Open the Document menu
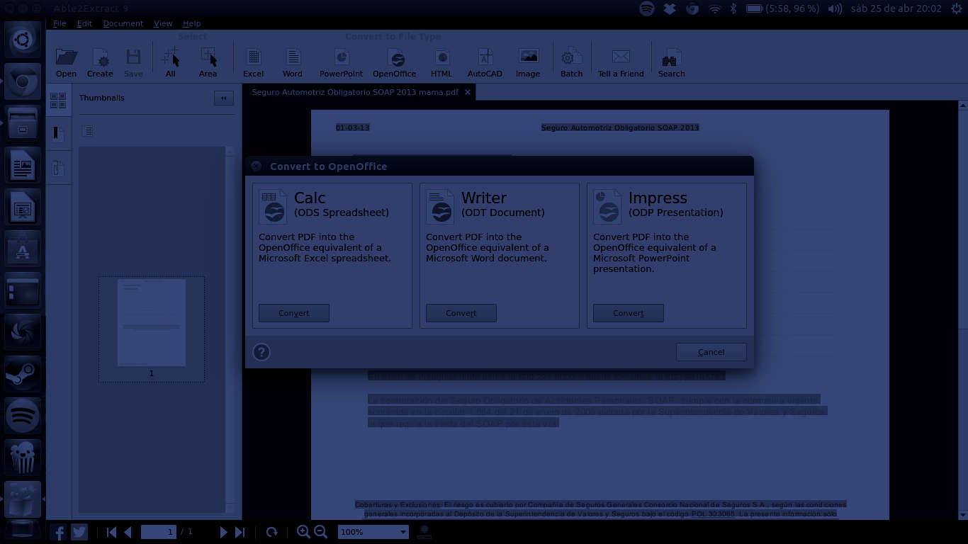 [x=123, y=23]
